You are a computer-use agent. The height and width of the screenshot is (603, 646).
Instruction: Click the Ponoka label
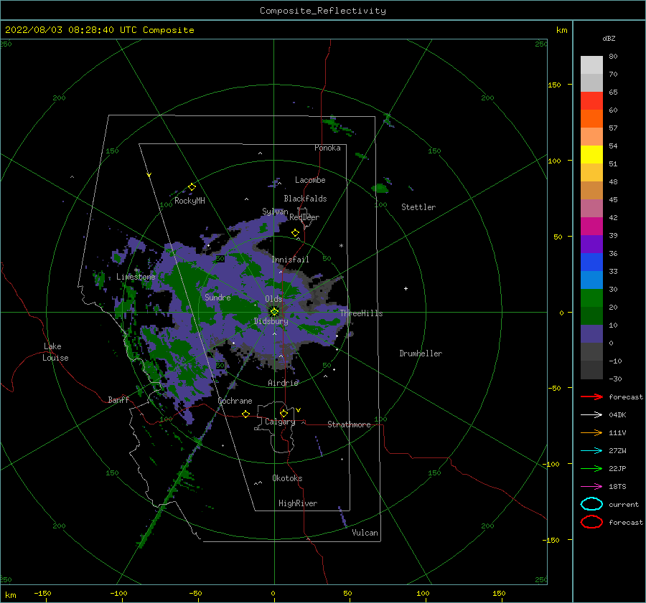(327, 148)
